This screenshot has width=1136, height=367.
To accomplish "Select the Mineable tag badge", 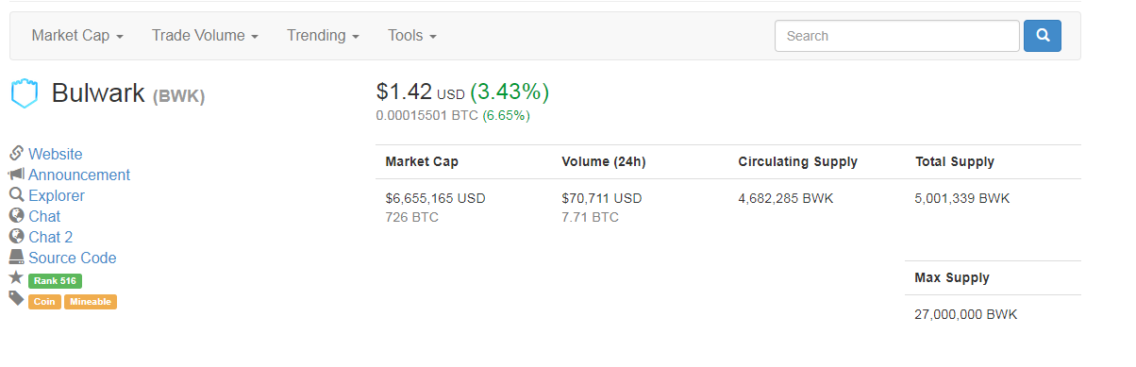I will tap(91, 302).
